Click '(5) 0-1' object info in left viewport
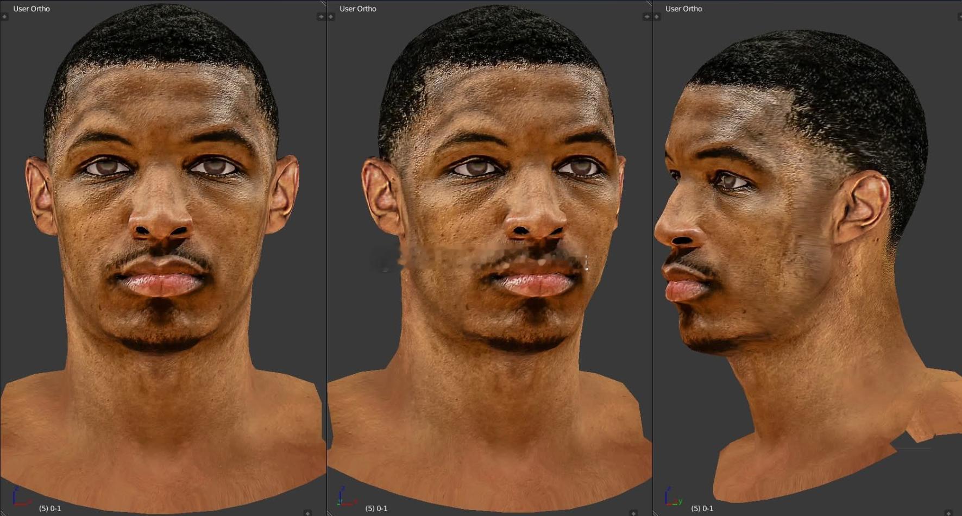The image size is (962, 516). click(x=50, y=508)
